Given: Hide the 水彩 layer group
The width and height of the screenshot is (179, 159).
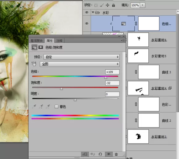Looking at the screenshot, I should [x=87, y=12].
